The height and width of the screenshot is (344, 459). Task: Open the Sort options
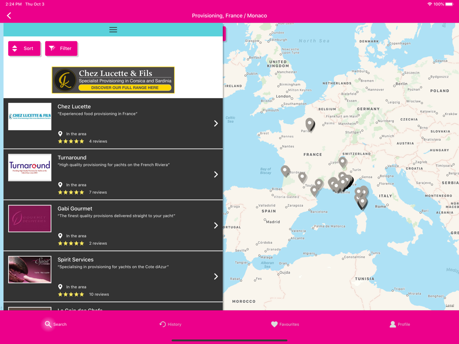coord(24,48)
